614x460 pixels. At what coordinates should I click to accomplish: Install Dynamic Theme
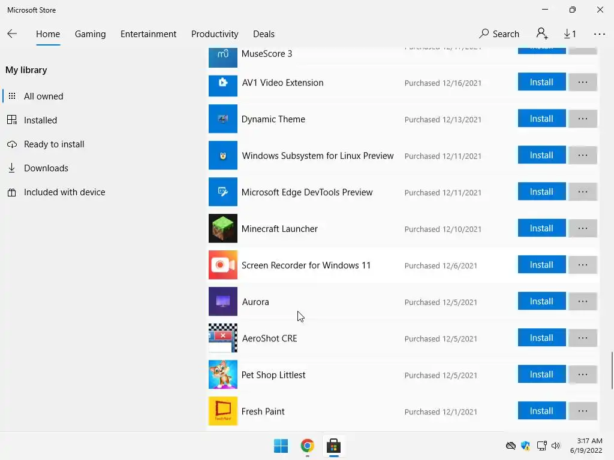541,118
